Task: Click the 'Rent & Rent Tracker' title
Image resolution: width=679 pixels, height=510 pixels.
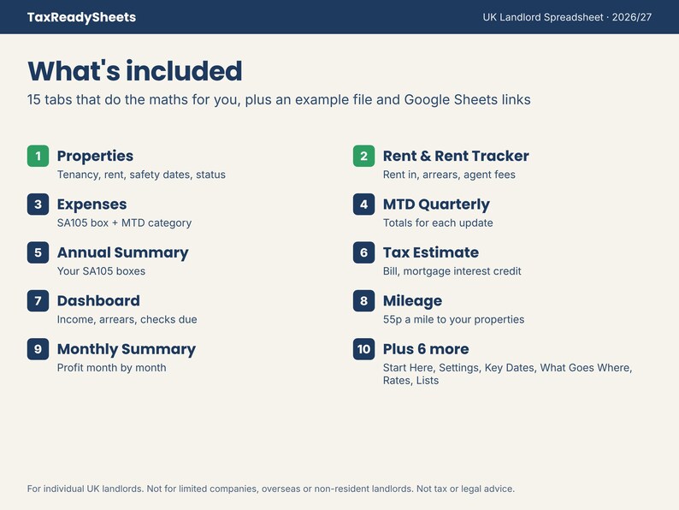Action: (456, 156)
